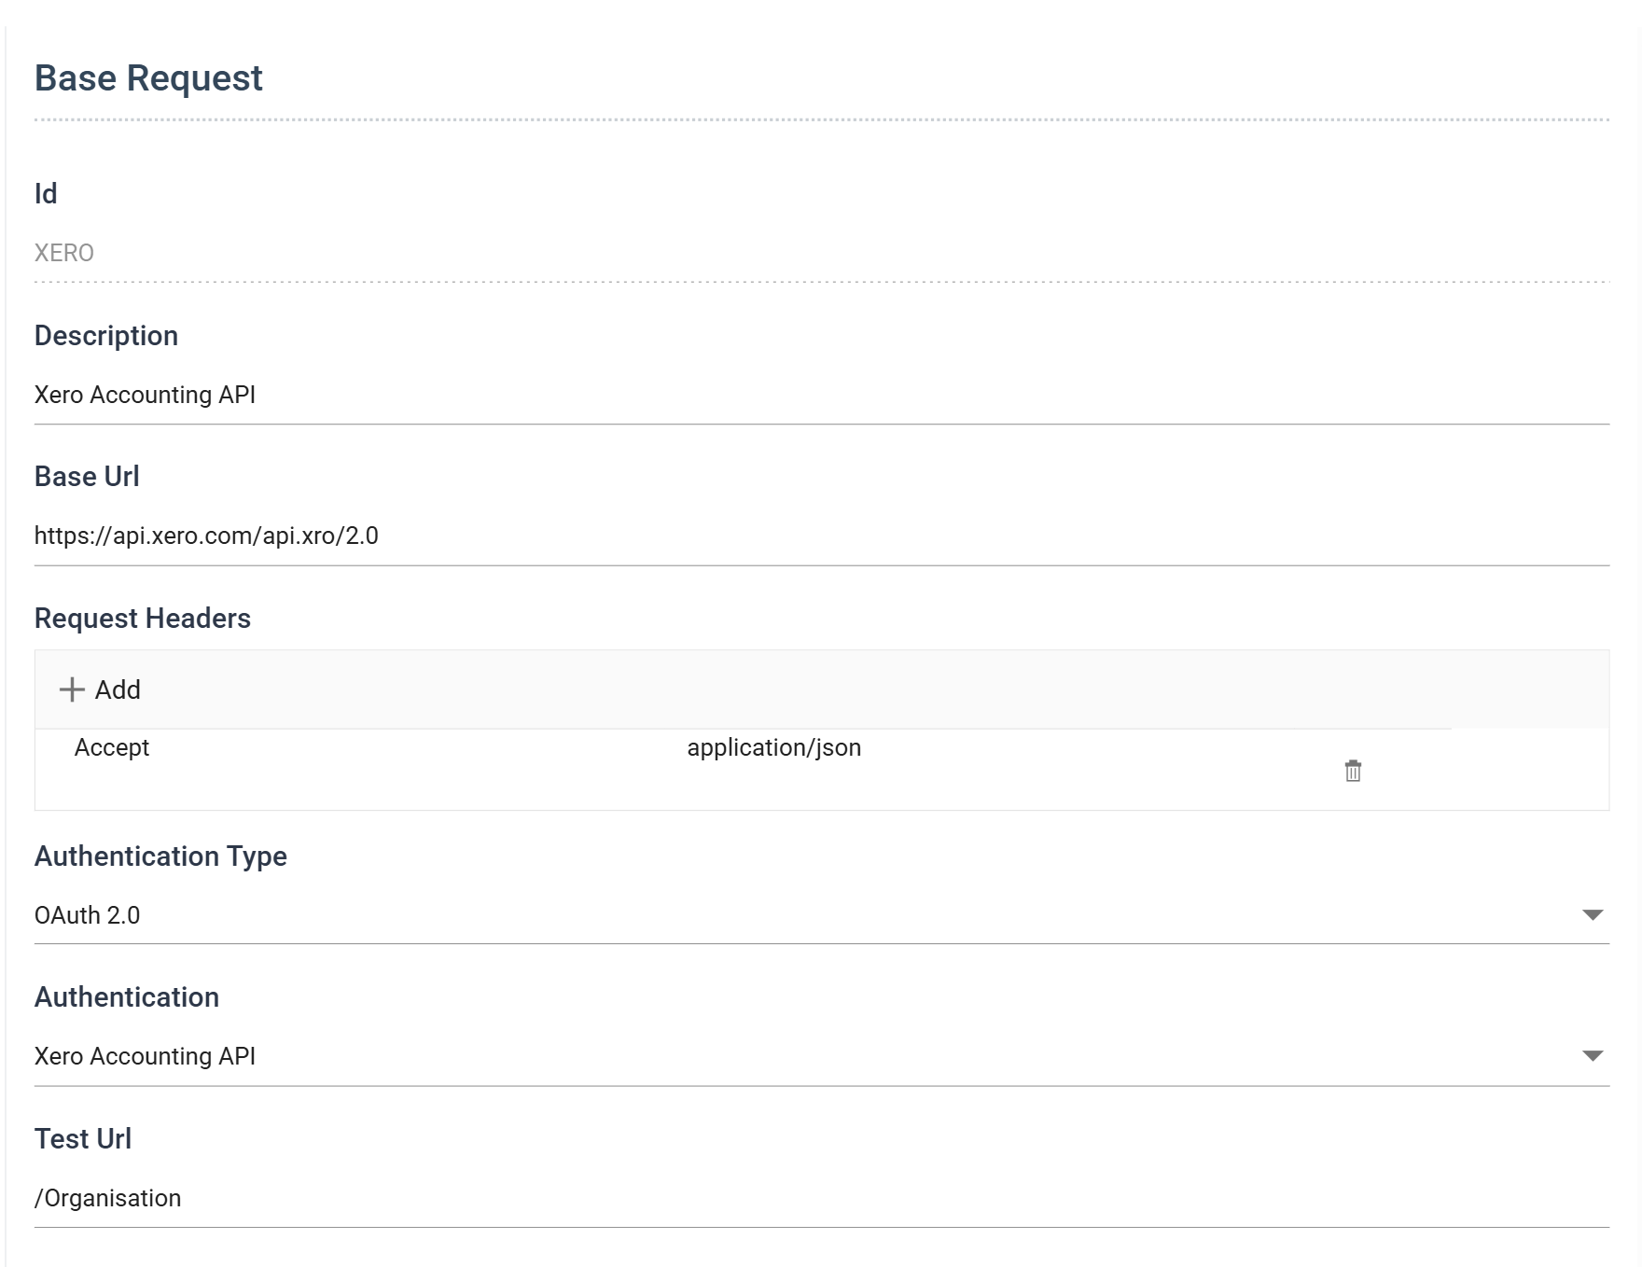Select the application/json header value

point(774,747)
